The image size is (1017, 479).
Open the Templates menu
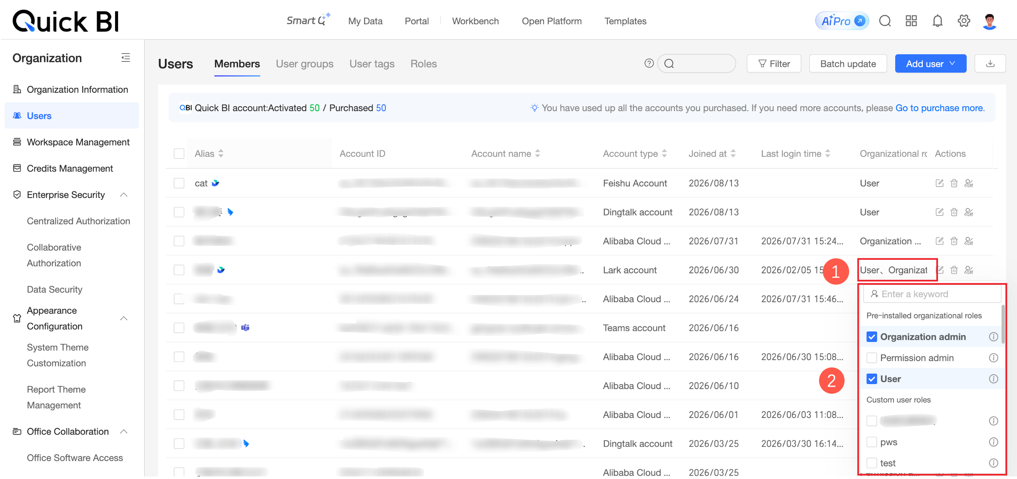tap(625, 21)
